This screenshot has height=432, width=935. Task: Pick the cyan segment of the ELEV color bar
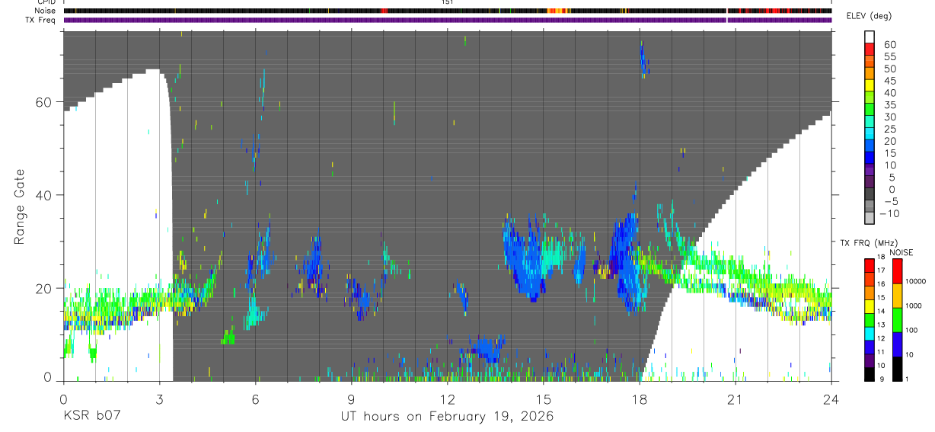[x=870, y=134]
